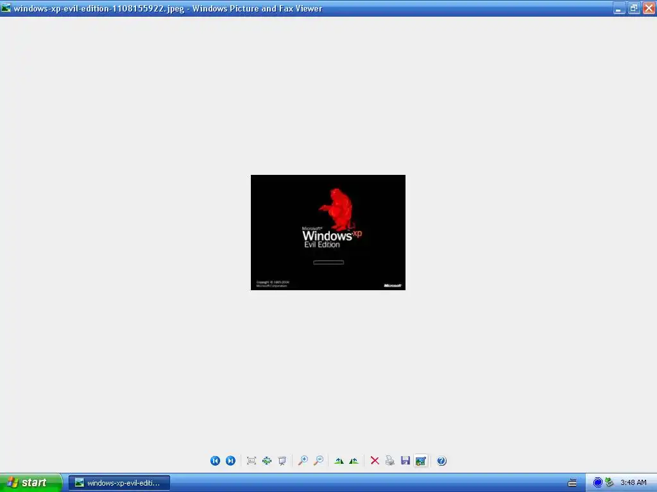
Task: Start the slide show
Action: point(282,461)
